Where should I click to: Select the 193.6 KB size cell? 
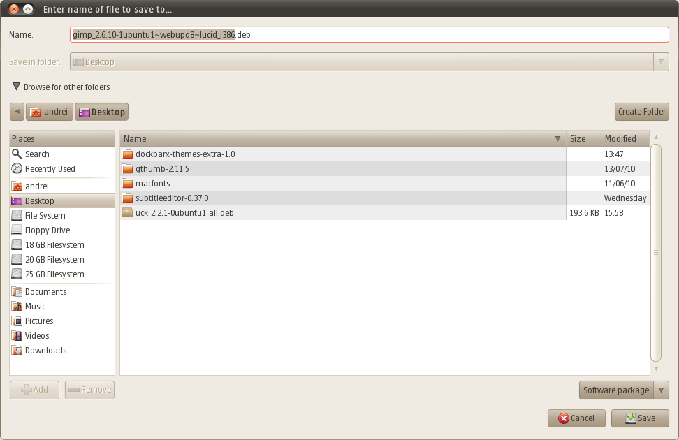[584, 212]
